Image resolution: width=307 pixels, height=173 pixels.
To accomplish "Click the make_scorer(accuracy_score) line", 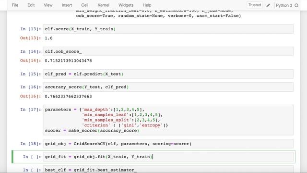I will [x=92, y=131].
